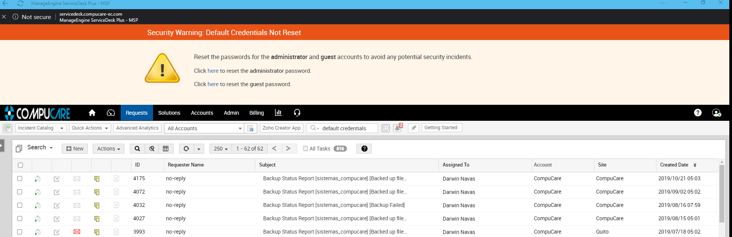Image resolution: width=732 pixels, height=237 pixels.
Task: Check the box for request 4032
Action: click(20, 205)
